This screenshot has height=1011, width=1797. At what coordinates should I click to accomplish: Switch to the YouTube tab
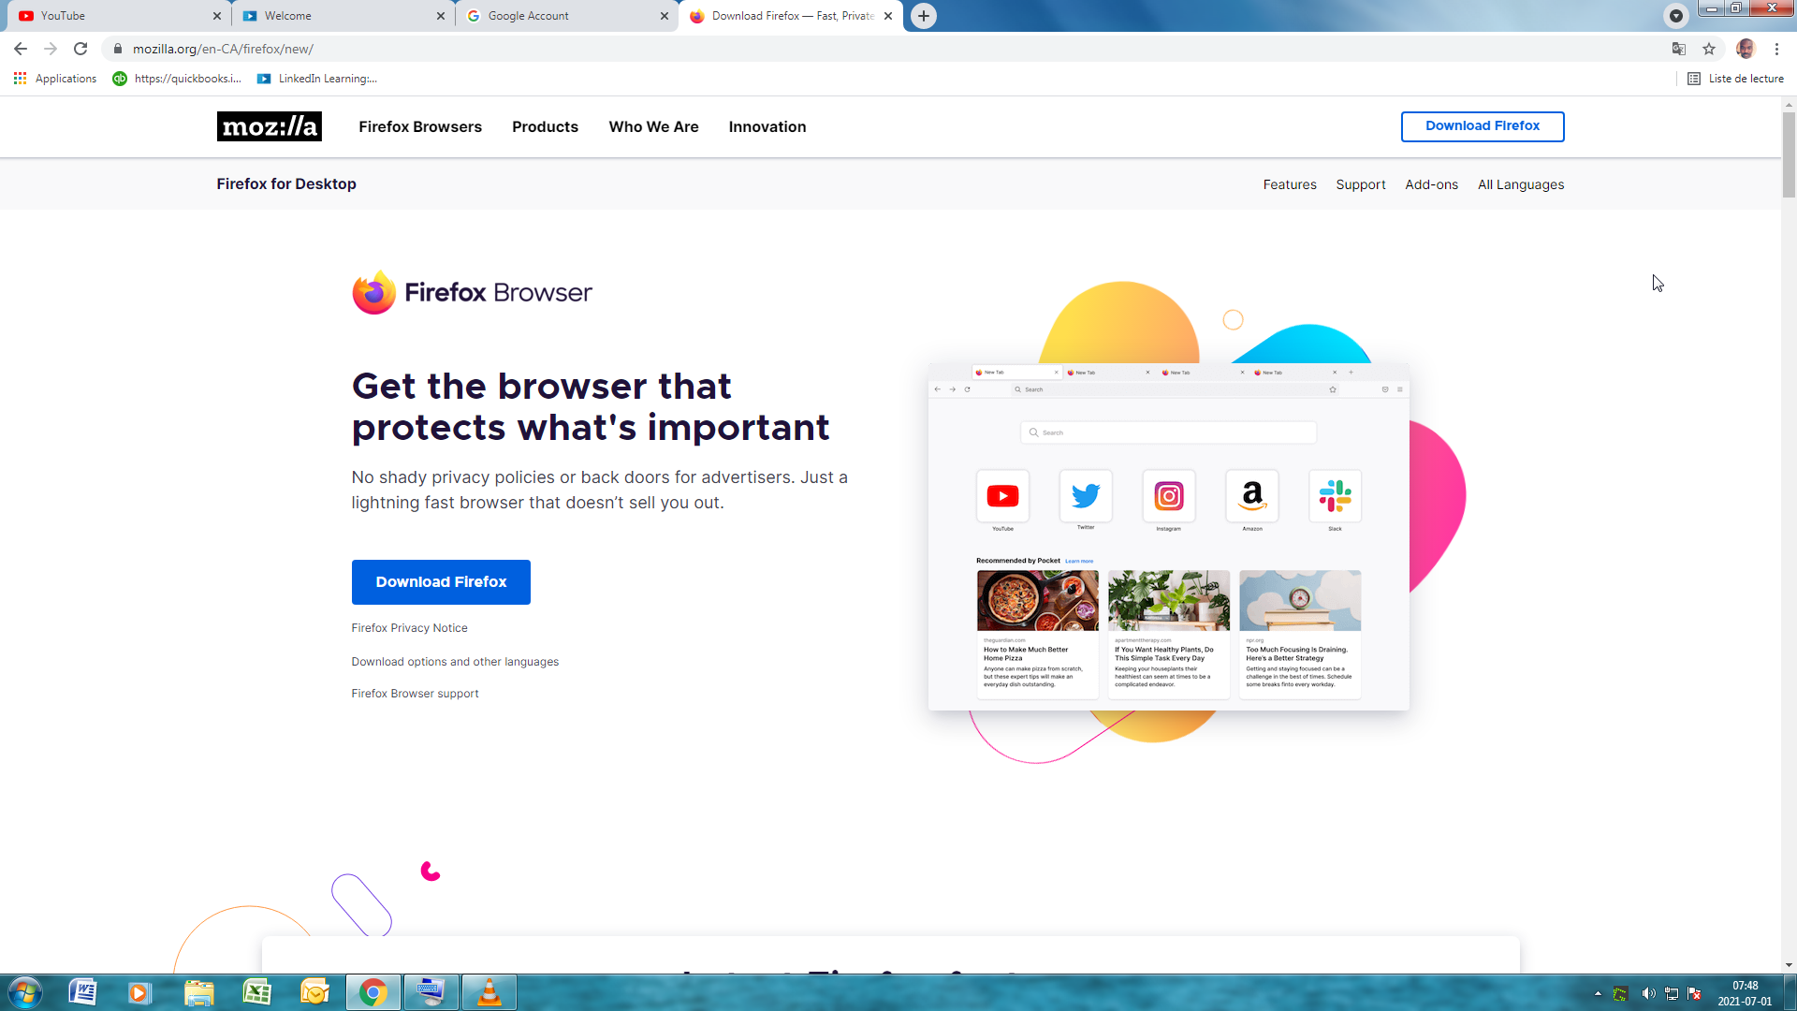coord(112,16)
